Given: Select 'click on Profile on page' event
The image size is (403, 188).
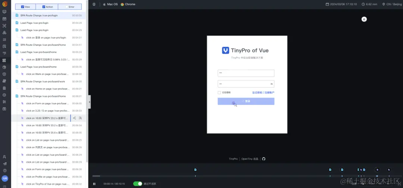Looking at the screenshot, I should [x=48, y=177].
